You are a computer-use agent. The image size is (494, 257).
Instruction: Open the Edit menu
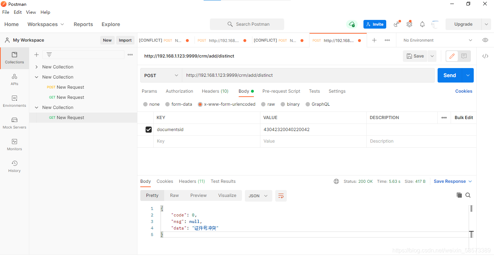[18, 12]
